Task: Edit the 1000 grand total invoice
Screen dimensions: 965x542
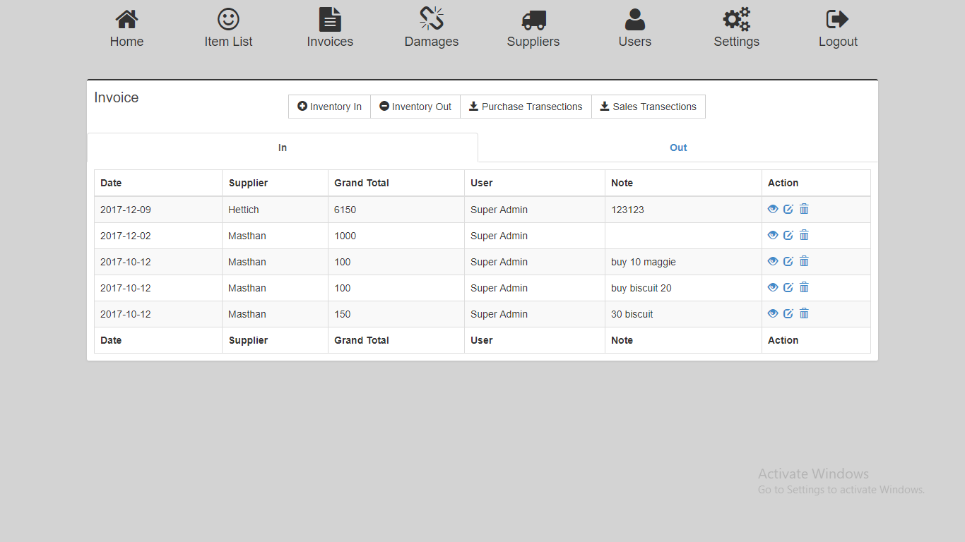Action: click(x=788, y=235)
